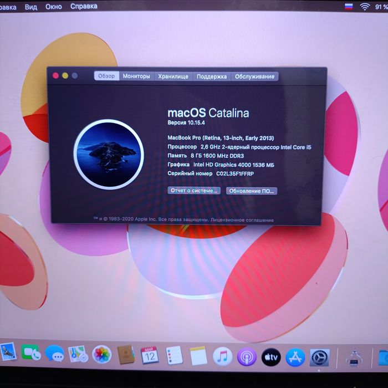
Task: Click the Обновление ПО button
Action: click(x=252, y=191)
